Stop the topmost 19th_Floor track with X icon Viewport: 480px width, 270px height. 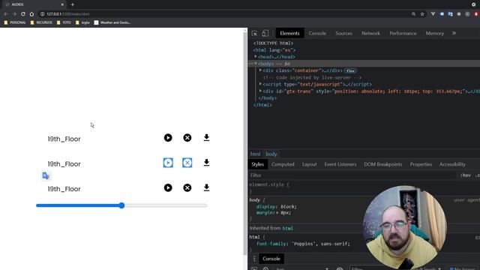pyautogui.click(x=187, y=138)
